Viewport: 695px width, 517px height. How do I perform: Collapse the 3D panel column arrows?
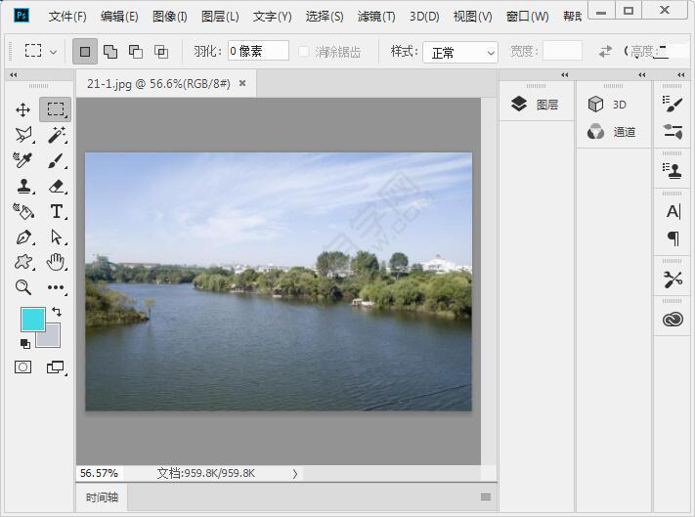[642, 75]
